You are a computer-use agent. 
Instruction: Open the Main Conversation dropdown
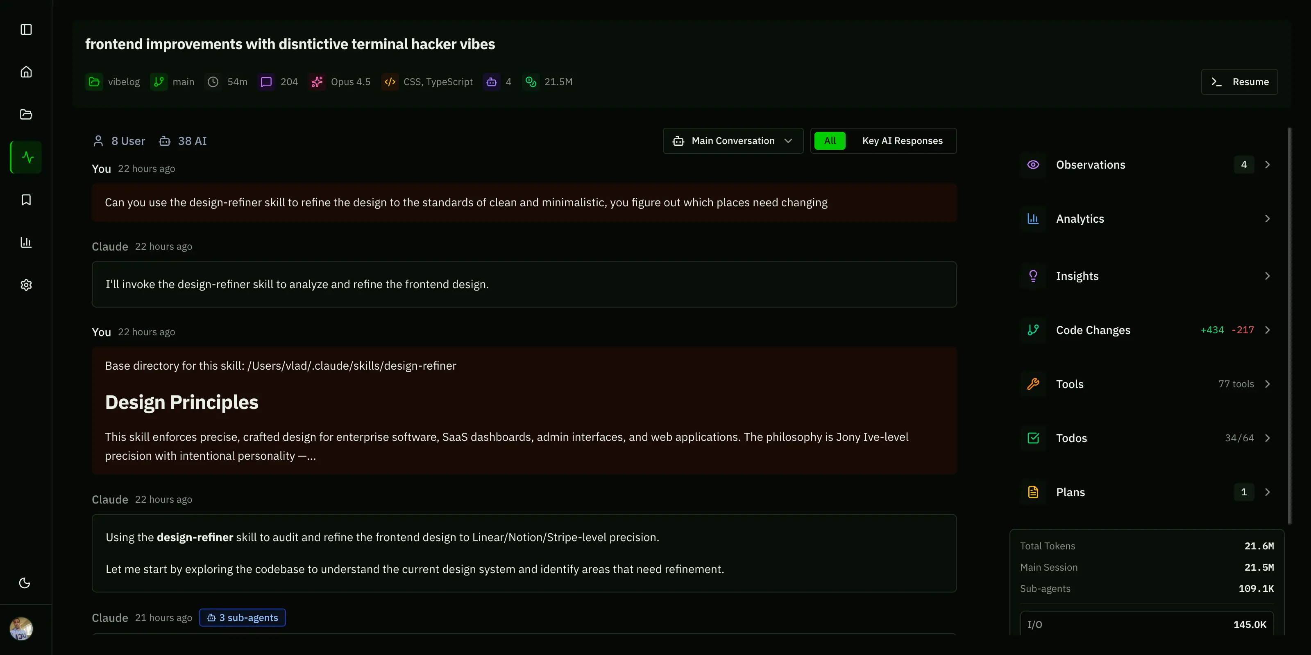pos(733,141)
